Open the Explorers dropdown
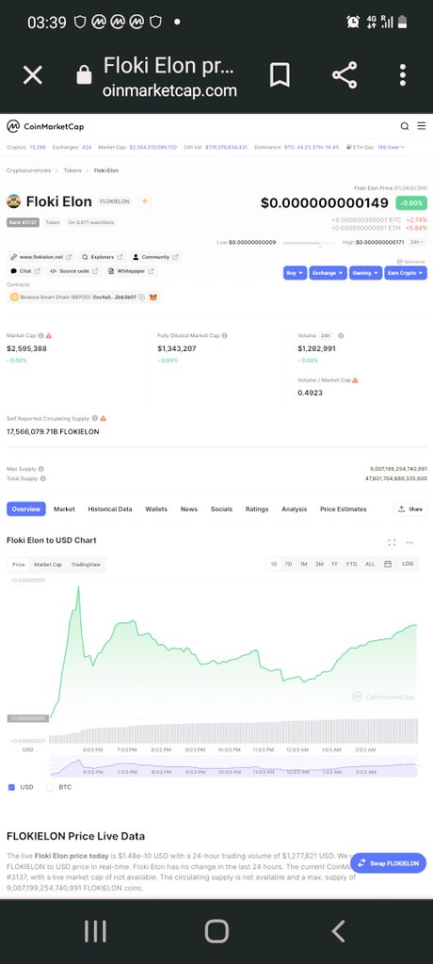 pos(103,257)
